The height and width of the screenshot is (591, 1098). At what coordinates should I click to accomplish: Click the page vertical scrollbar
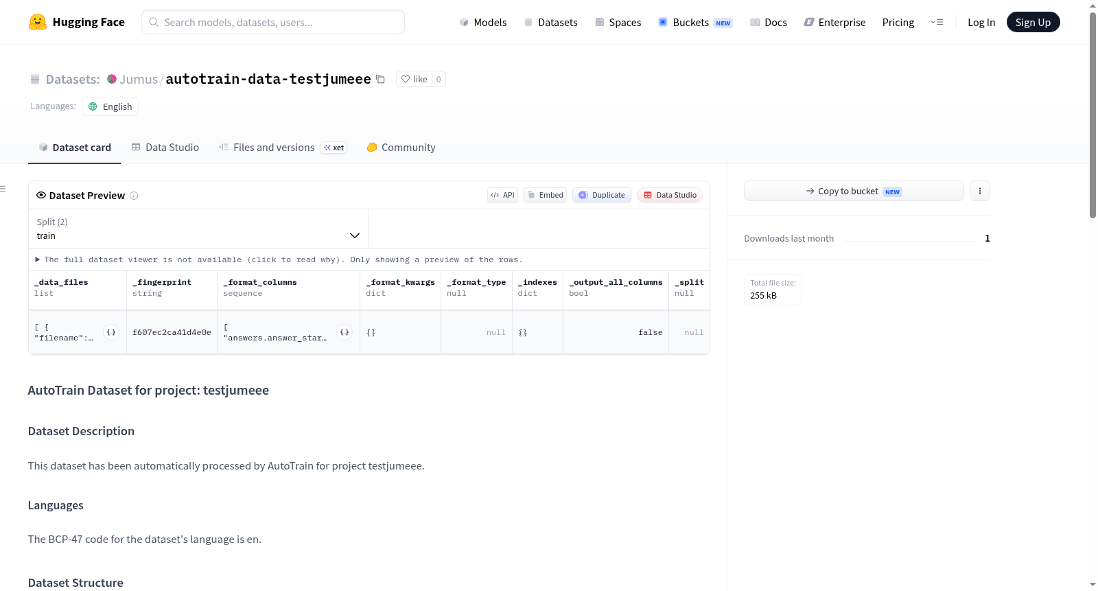click(1093, 115)
